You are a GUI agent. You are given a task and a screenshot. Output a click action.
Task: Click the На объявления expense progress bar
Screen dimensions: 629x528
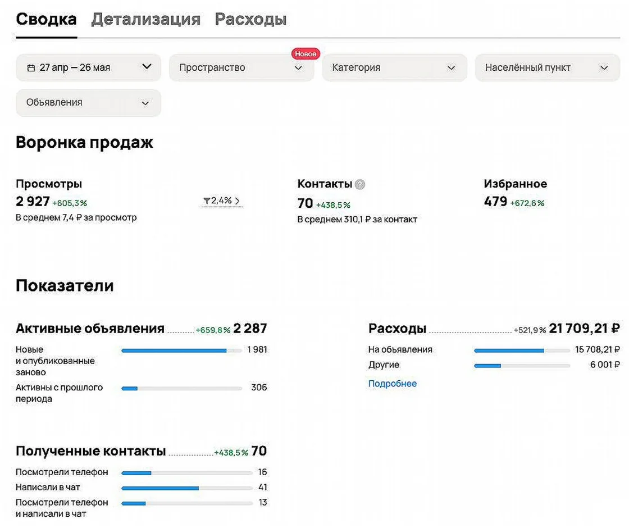coord(522,351)
